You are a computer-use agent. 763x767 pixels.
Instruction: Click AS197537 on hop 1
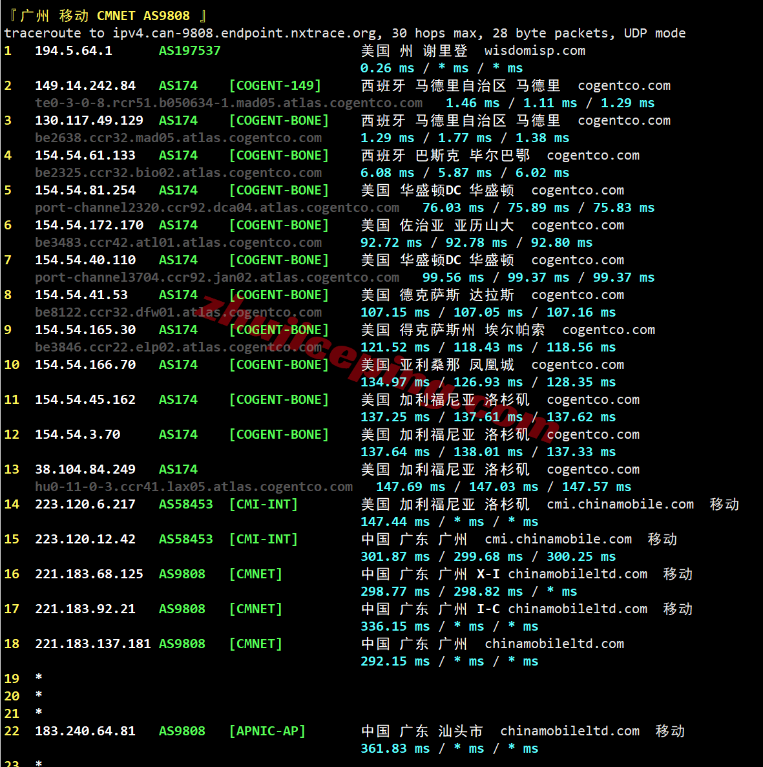coord(190,50)
